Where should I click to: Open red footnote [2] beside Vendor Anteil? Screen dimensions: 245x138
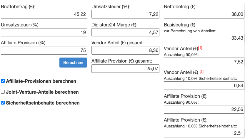[201, 72]
